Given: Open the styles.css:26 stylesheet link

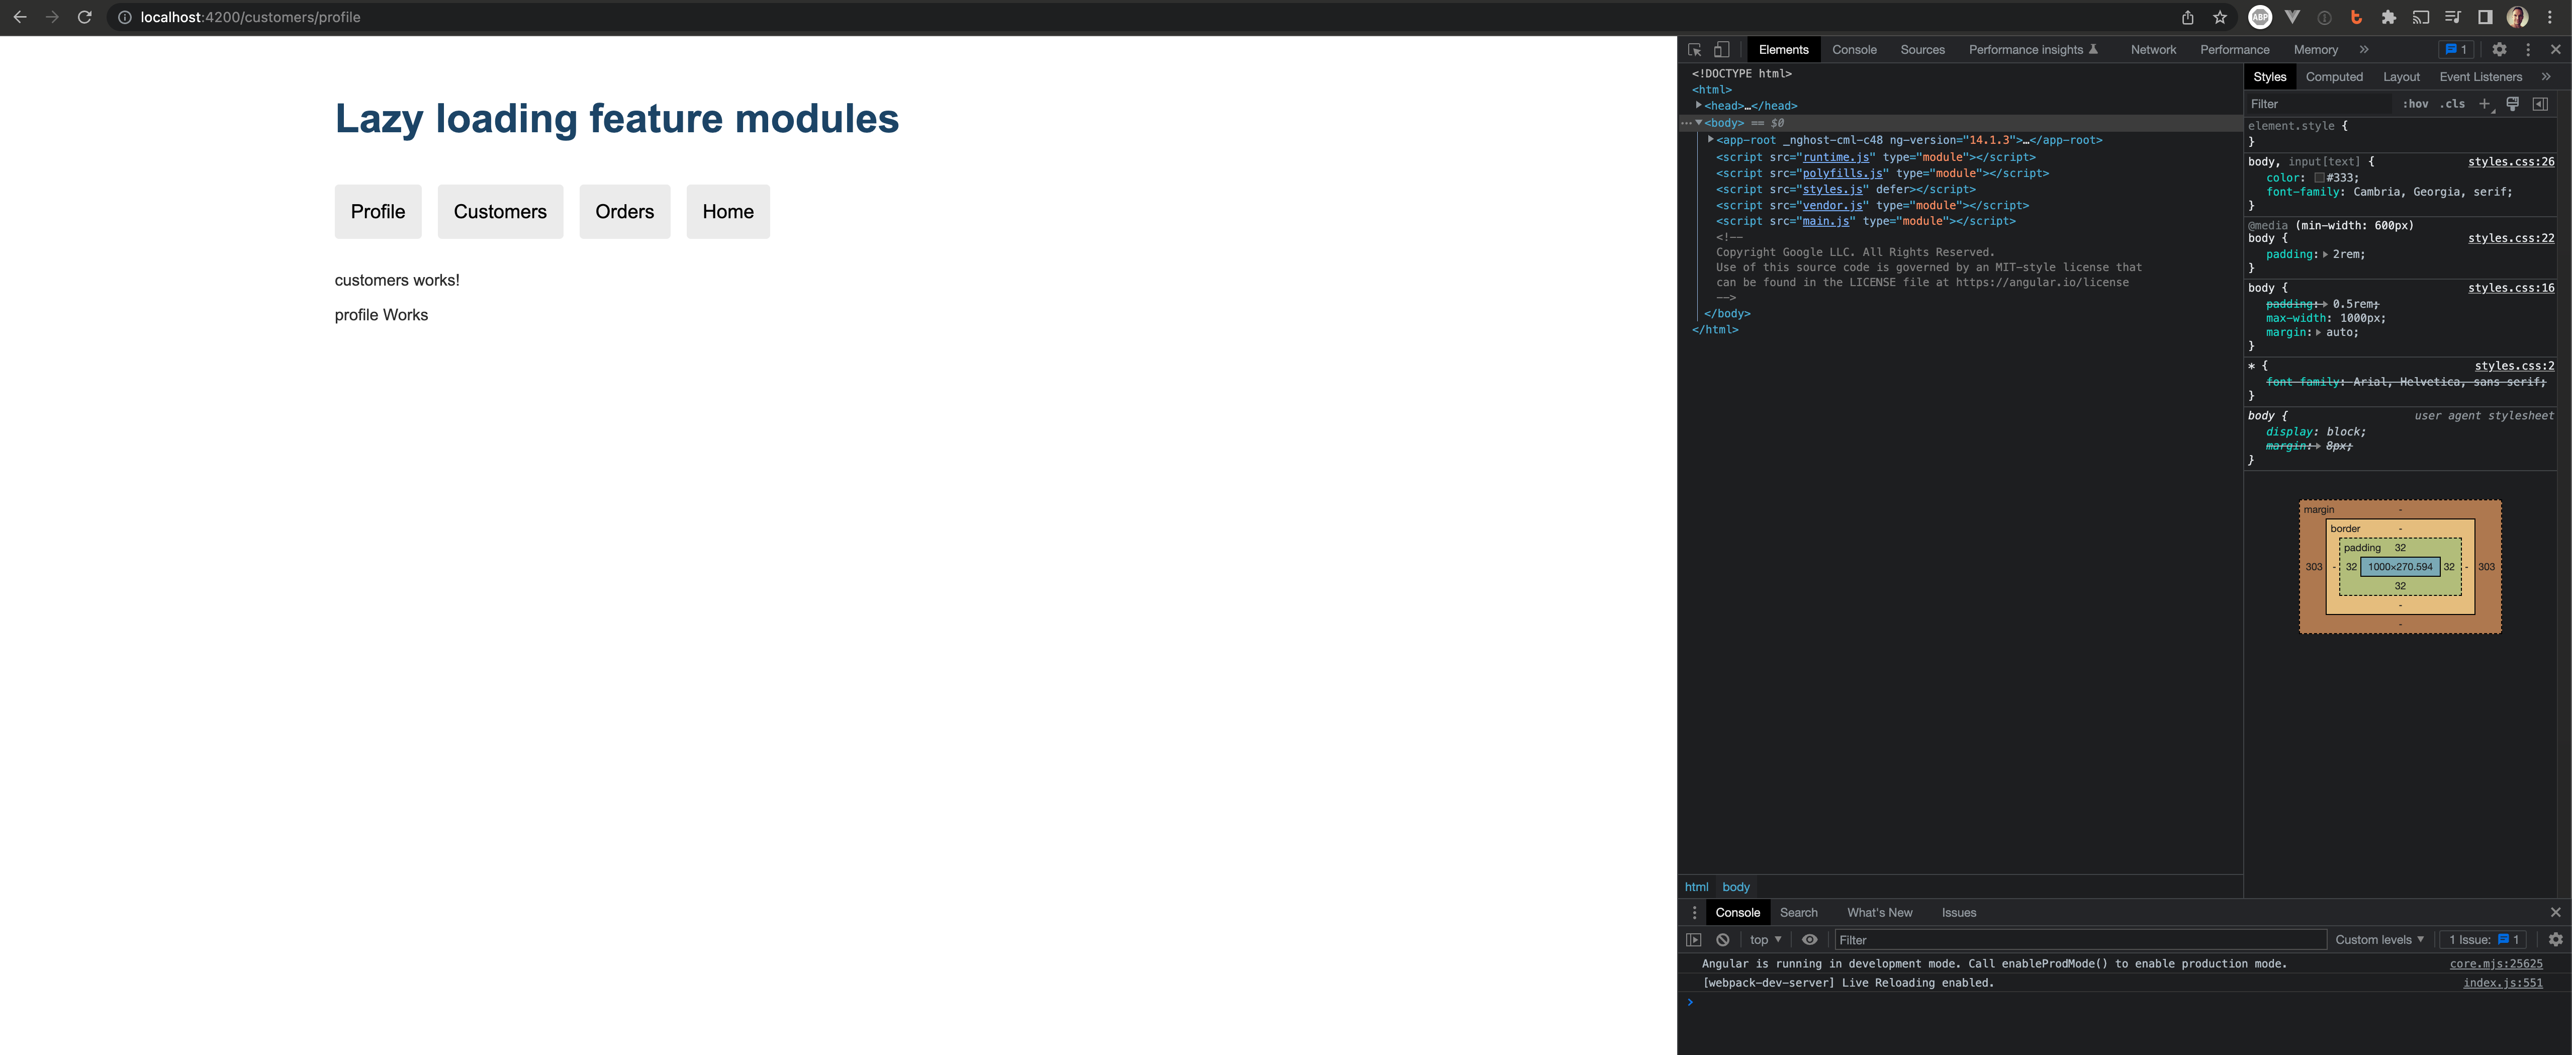Looking at the screenshot, I should [x=2510, y=161].
